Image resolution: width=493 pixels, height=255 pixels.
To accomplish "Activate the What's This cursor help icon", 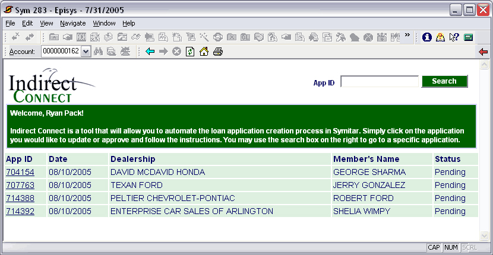I will click(x=454, y=37).
